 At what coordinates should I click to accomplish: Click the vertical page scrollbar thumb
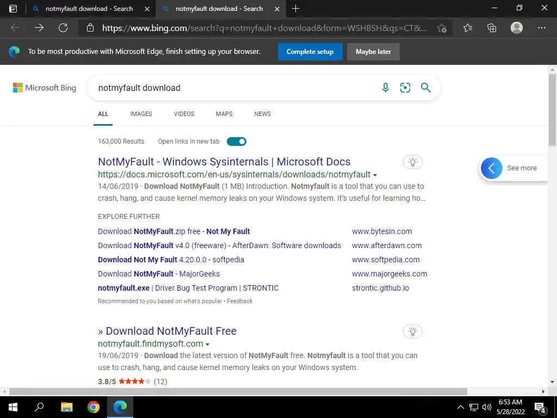pyautogui.click(x=552, y=110)
